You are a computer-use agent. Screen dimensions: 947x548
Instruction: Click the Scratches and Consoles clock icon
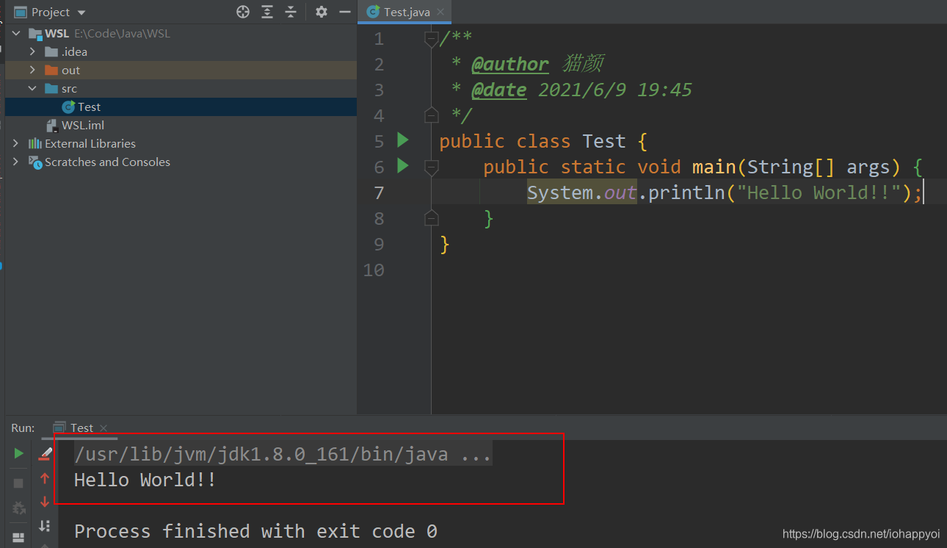point(35,162)
